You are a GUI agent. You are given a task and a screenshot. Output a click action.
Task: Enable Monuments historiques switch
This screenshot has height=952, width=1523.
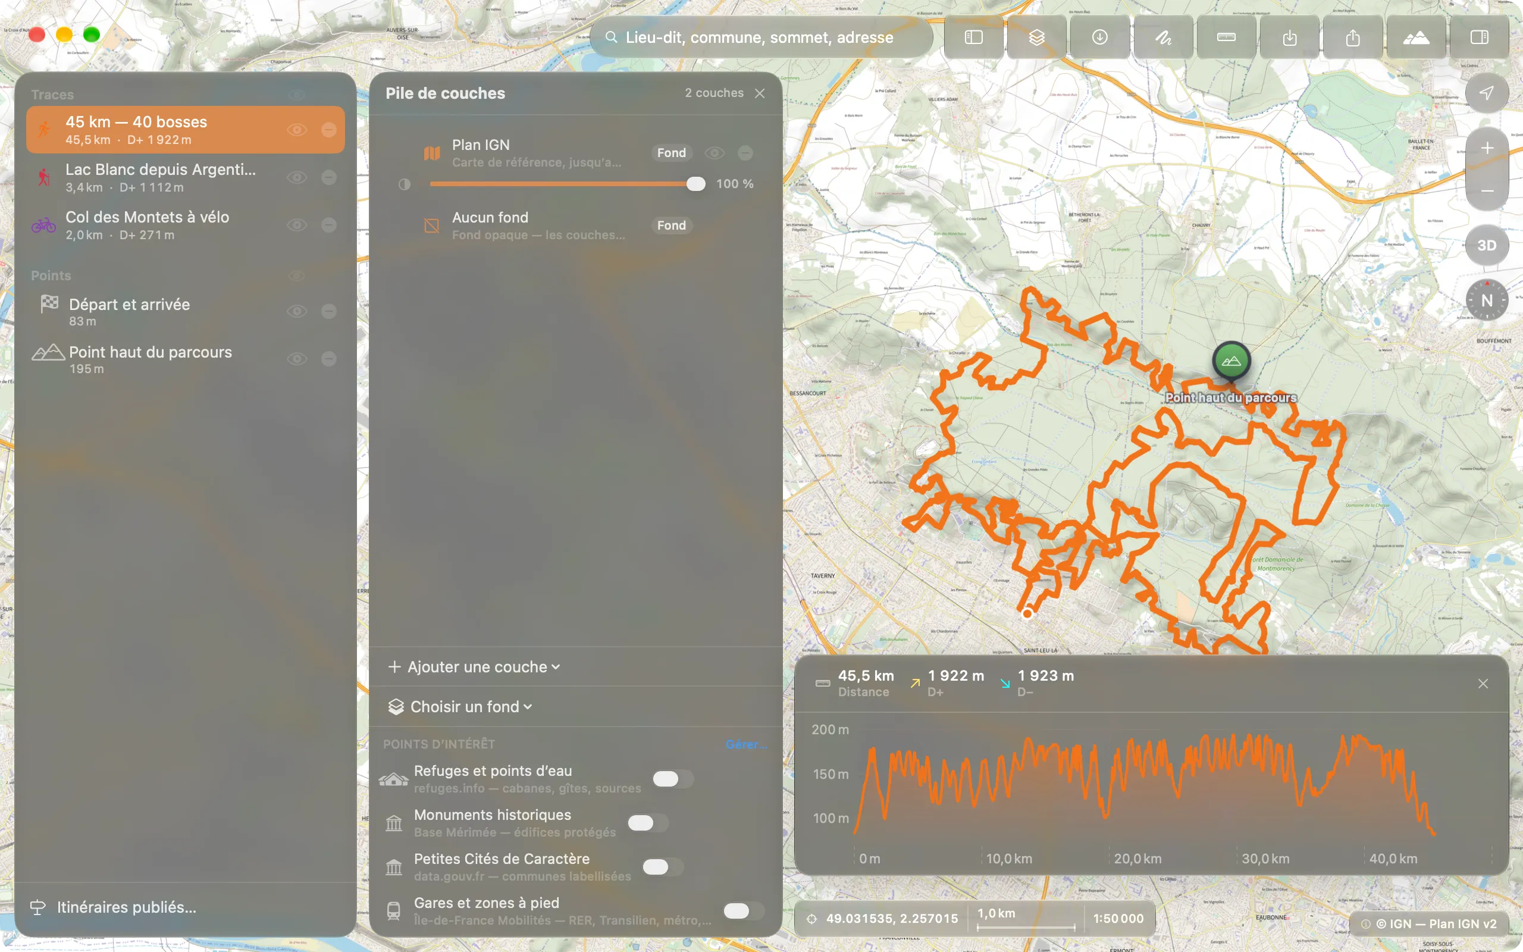coord(648,823)
